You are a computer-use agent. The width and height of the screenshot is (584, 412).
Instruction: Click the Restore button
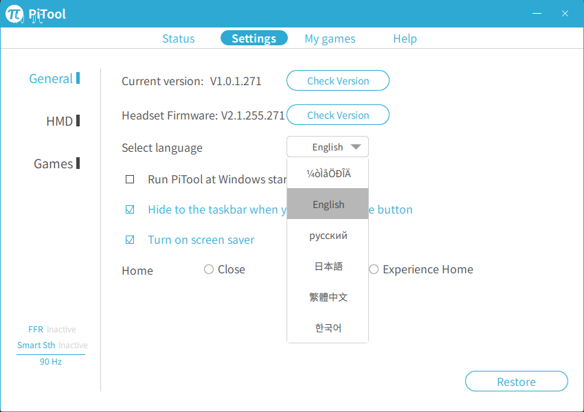(516, 381)
